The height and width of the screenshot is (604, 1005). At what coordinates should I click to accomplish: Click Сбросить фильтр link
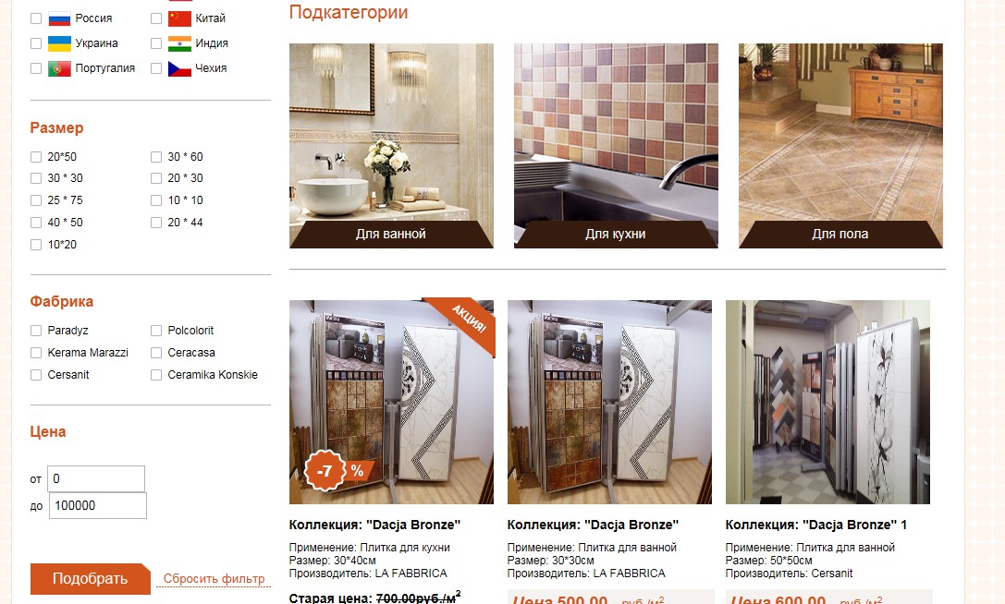pyautogui.click(x=214, y=579)
